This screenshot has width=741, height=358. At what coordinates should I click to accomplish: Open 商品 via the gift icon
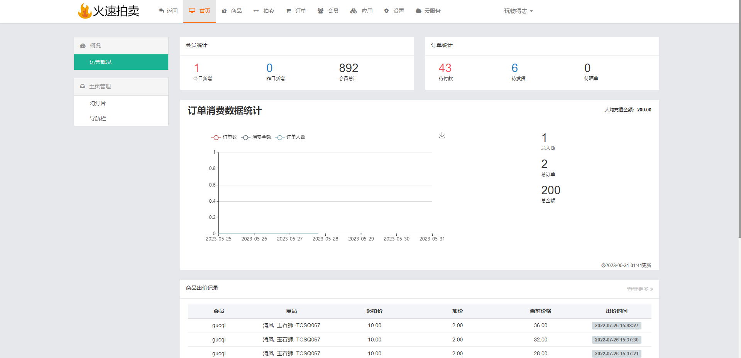point(224,11)
